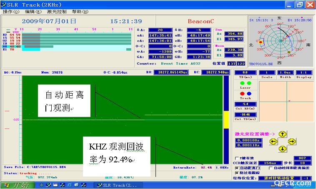
Task: Enable 自动时间和距离偏差 checkbox
Action: tap(271, 168)
